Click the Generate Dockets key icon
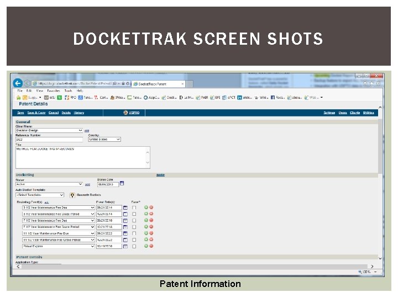The height and width of the screenshot is (298, 398). 72,195
